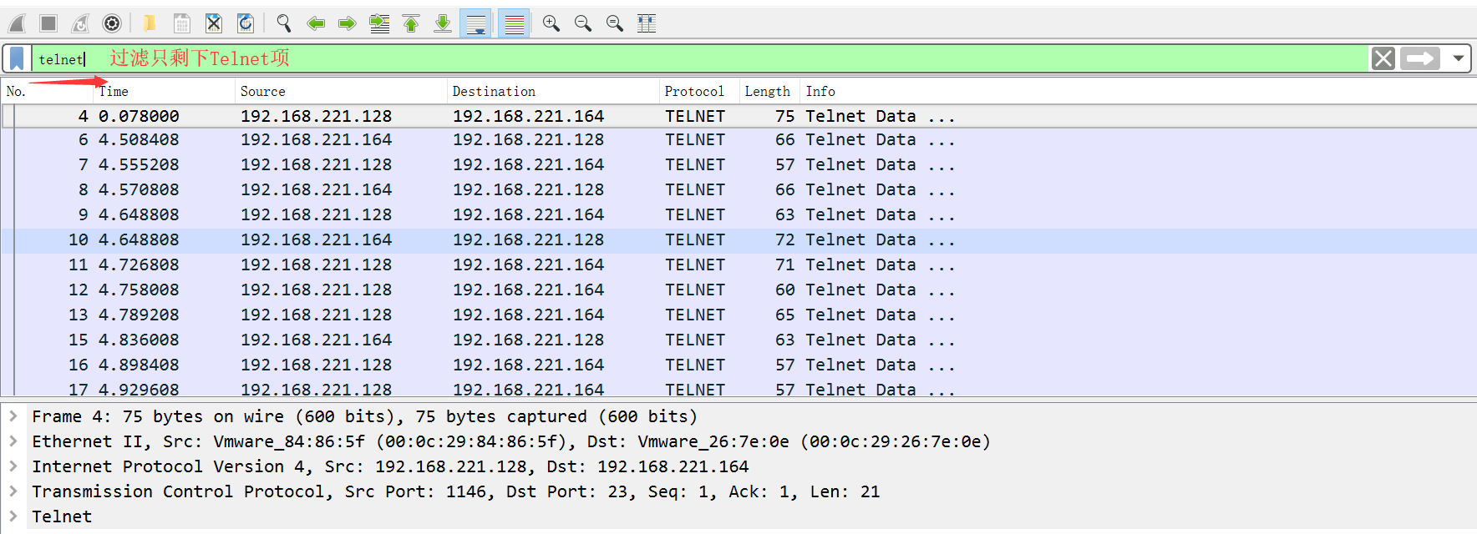Sort by the Source column header

tap(342, 92)
